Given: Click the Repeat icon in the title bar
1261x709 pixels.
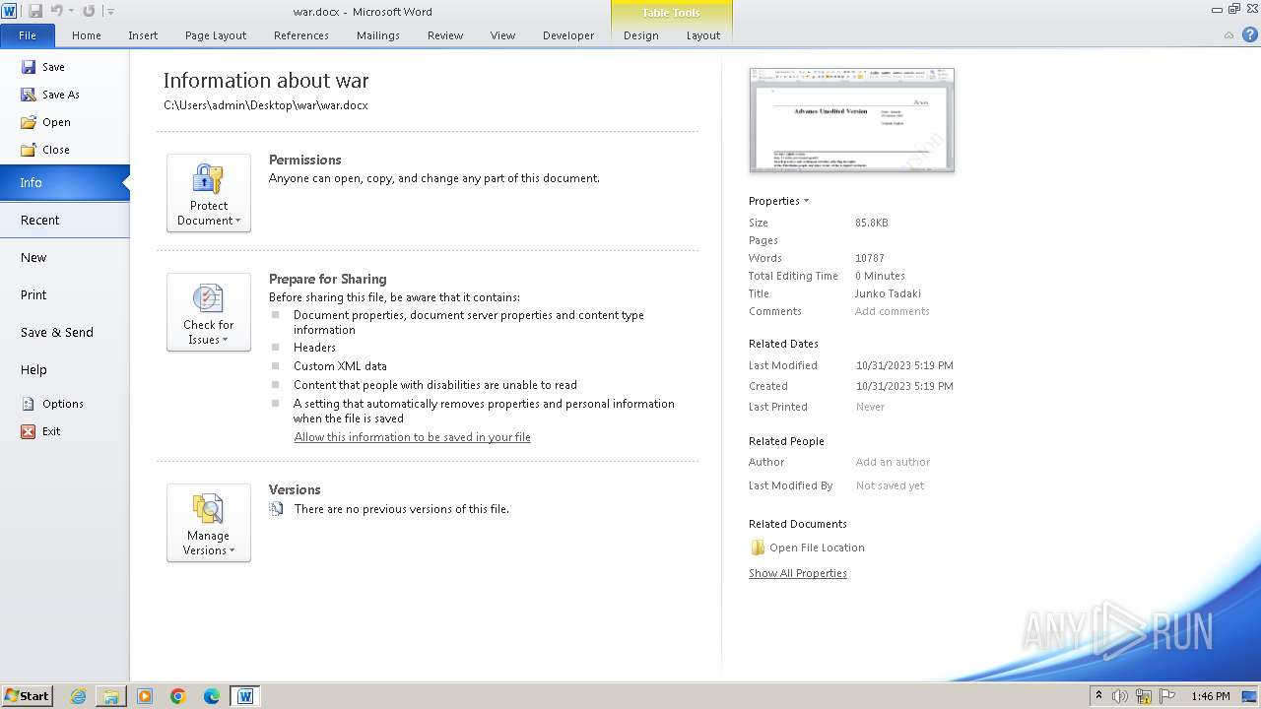Looking at the screenshot, I should click(x=89, y=11).
